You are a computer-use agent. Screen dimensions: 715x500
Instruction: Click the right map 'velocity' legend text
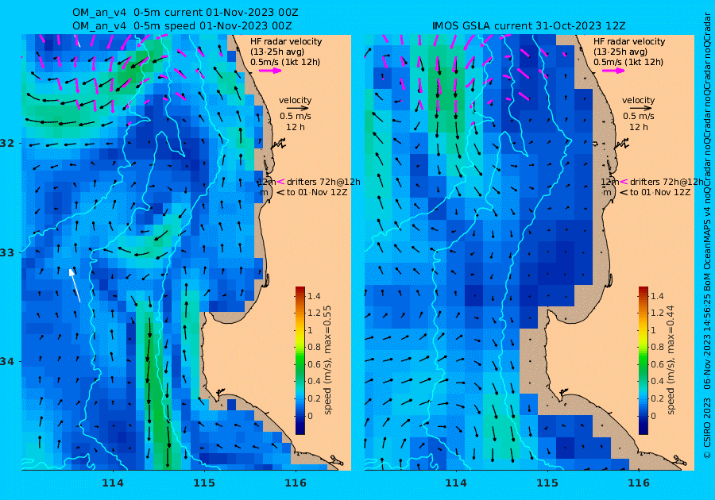pyautogui.click(x=638, y=100)
